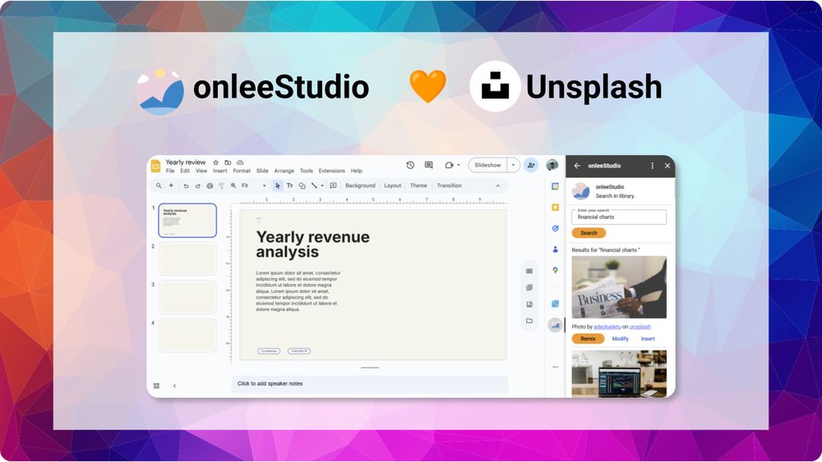Open grid view of slides
Image resolution: width=822 pixels, height=462 pixels.
click(156, 386)
